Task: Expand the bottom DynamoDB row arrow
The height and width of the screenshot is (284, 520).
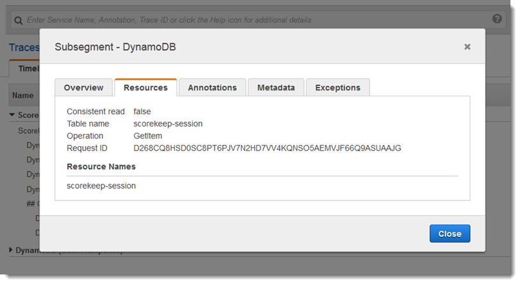Action: [11, 250]
